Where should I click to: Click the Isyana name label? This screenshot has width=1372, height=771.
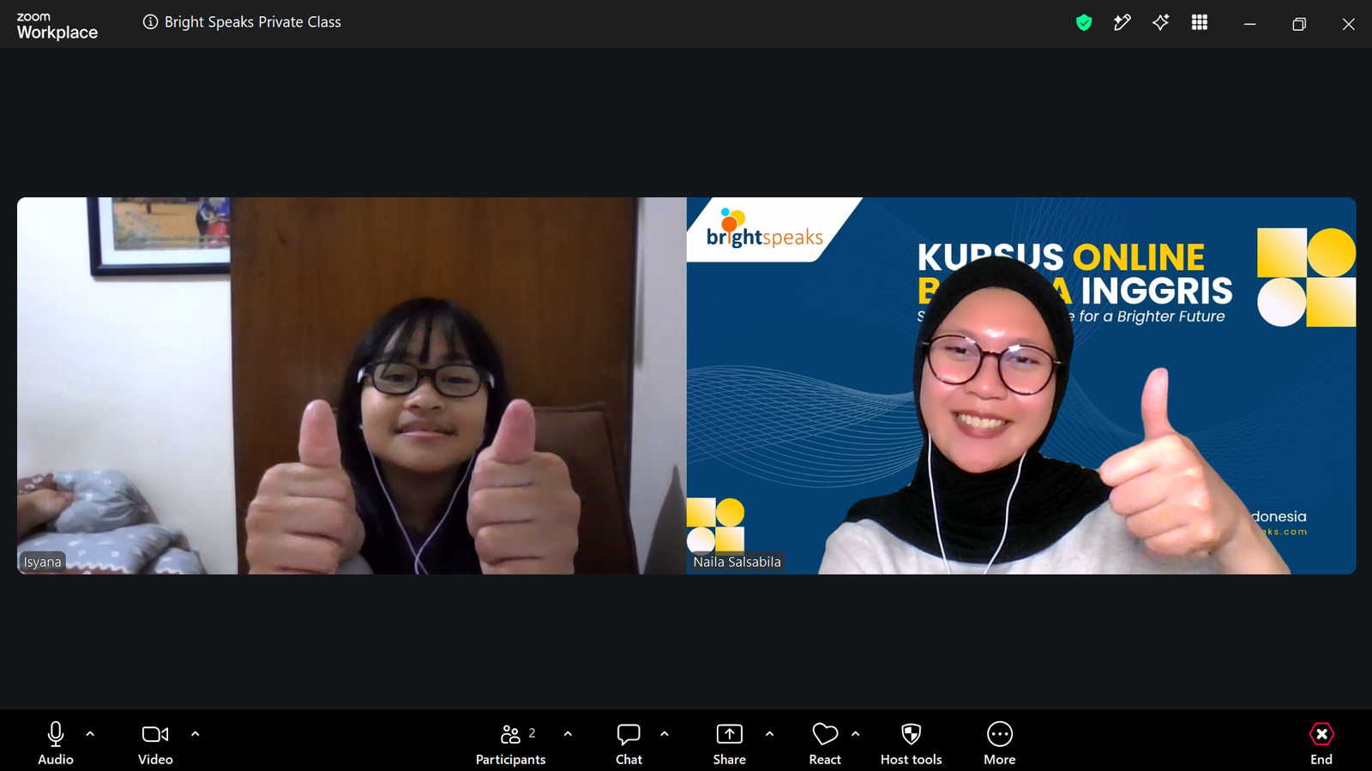(x=42, y=563)
